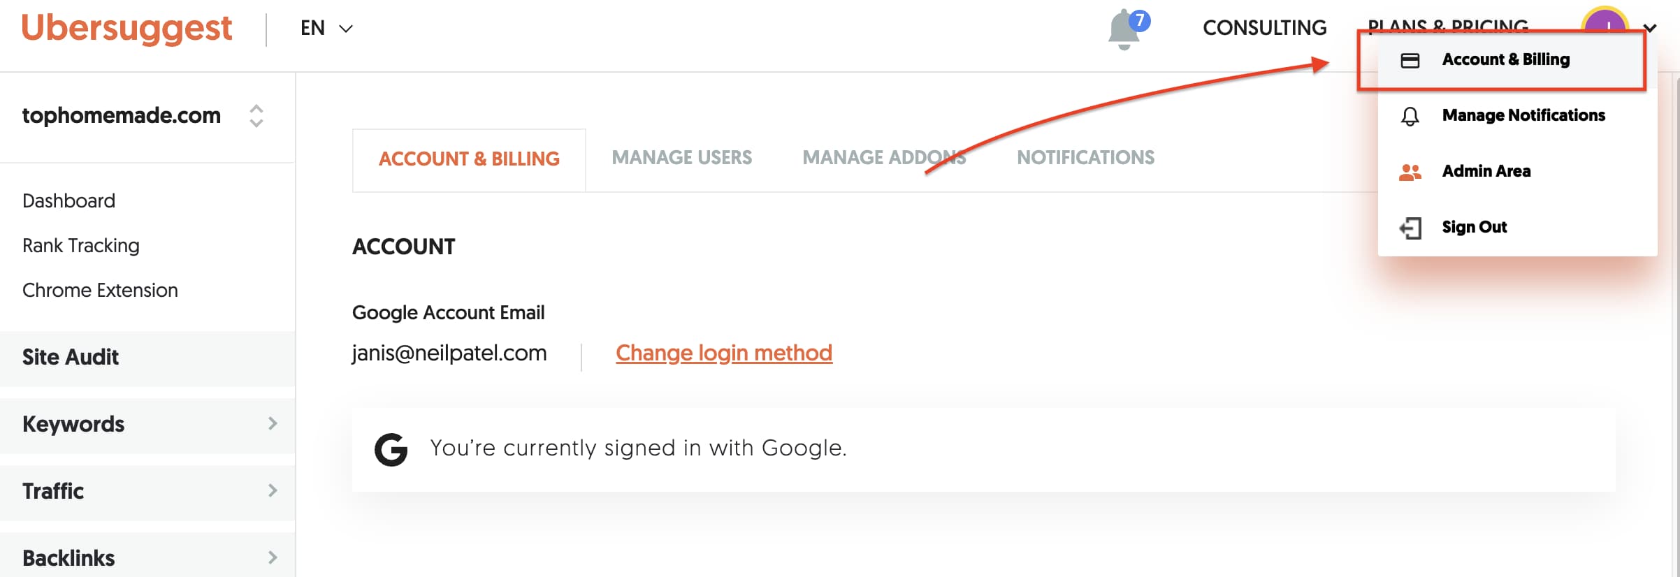This screenshot has width=1680, height=577.
Task: Switch to the Manage Users tab
Action: coord(681,158)
